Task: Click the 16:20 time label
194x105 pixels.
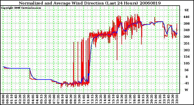Action: [x=122, y=99]
